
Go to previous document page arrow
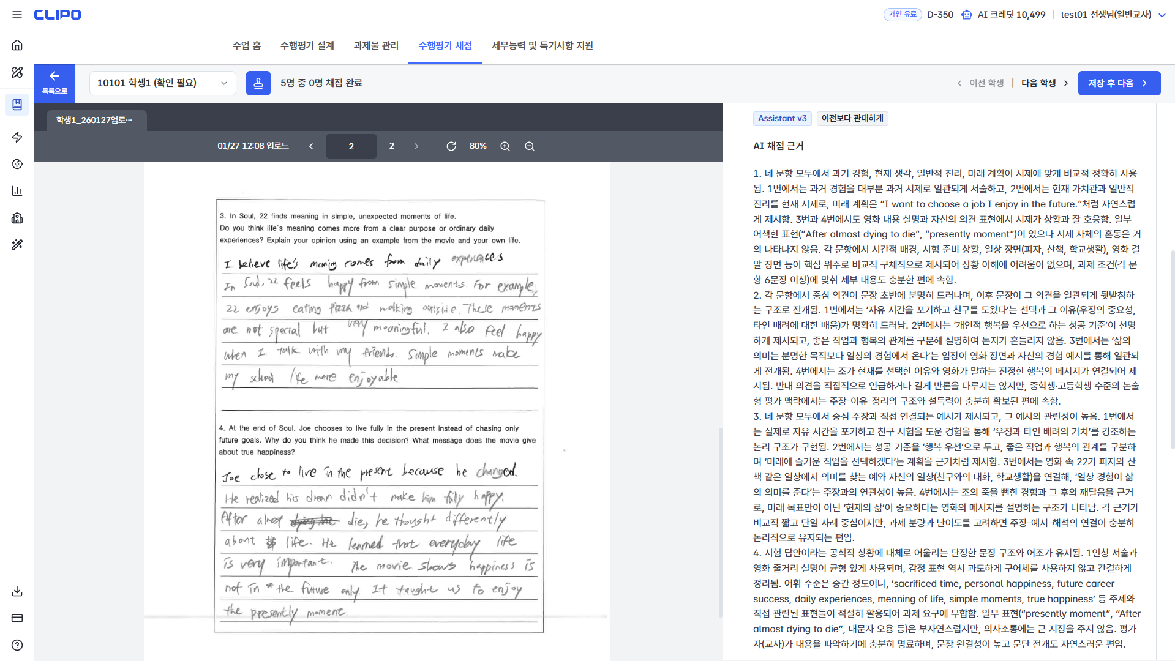coord(311,146)
